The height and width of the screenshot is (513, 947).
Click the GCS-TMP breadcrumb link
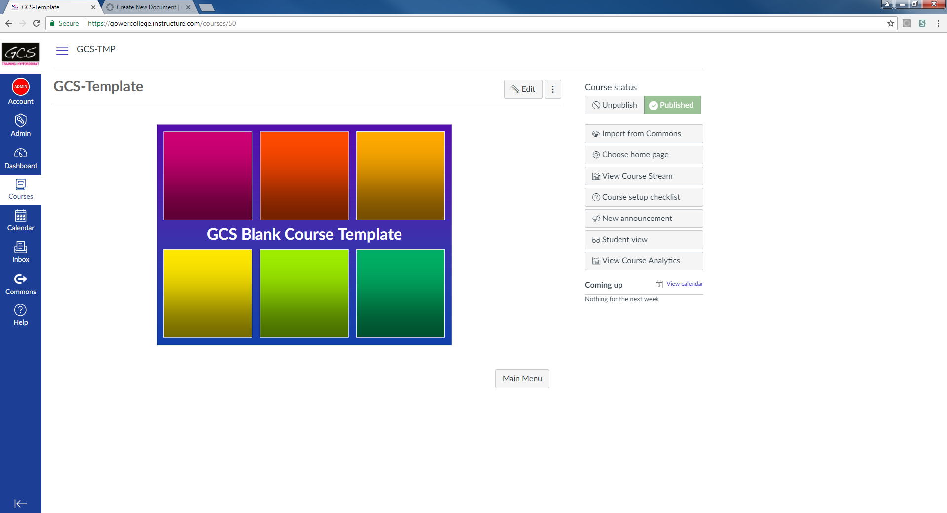point(96,49)
